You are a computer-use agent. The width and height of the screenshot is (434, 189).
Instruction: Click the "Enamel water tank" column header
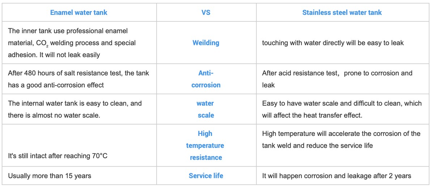point(78,12)
